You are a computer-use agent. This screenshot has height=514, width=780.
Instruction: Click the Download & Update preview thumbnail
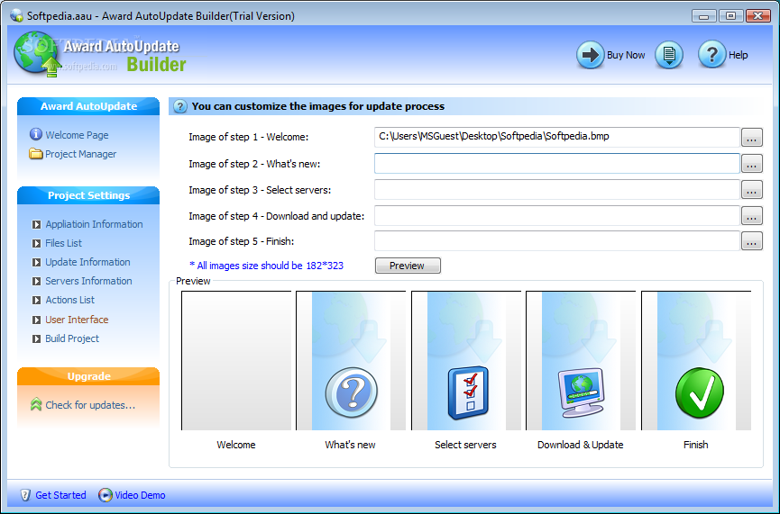[x=581, y=361]
